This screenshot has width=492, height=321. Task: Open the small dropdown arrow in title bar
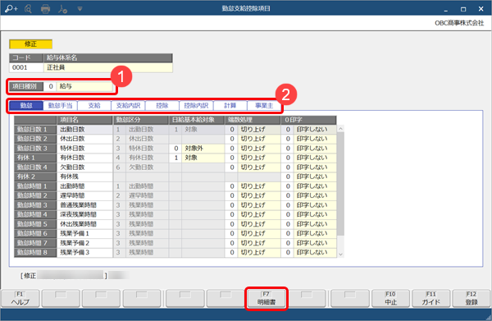80,9
